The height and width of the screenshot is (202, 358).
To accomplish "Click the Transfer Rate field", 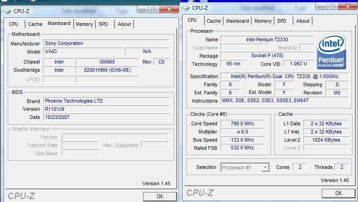I will pyautogui.click(x=80, y=145).
